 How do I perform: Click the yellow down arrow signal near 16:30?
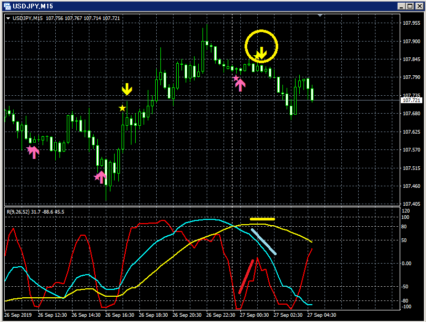127,89
